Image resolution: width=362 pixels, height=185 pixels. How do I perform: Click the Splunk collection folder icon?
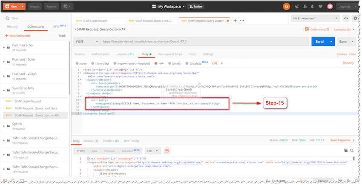[9, 126]
